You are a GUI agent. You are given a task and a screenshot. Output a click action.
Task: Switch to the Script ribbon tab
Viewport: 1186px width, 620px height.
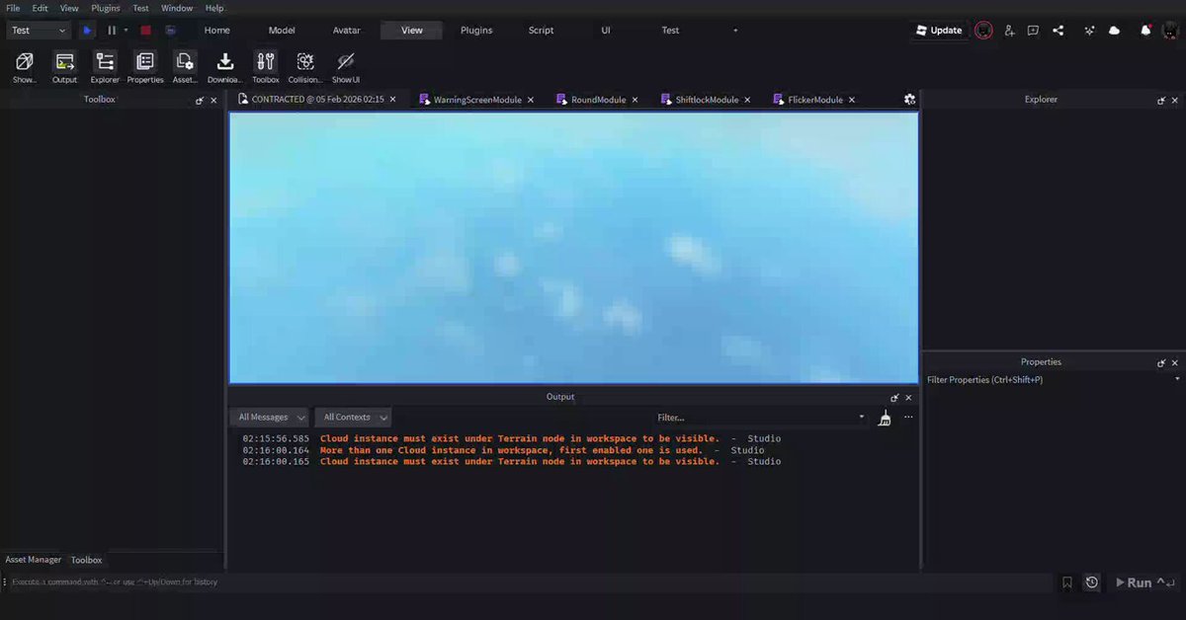click(x=542, y=31)
